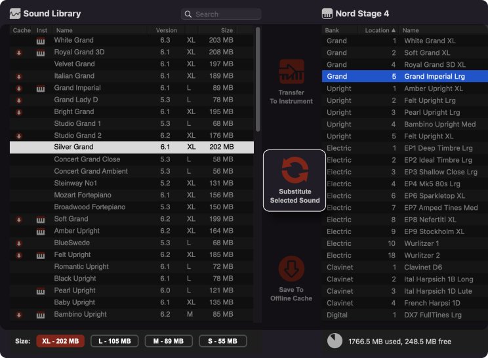This screenshot has height=358, width=488.
Task: Select the M - 89 MB size option
Action: coord(169,341)
